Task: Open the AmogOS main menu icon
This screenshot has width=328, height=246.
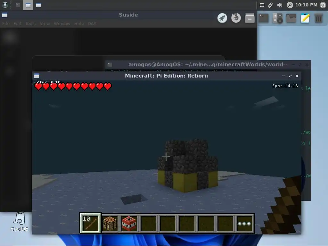Action: tap(5, 5)
